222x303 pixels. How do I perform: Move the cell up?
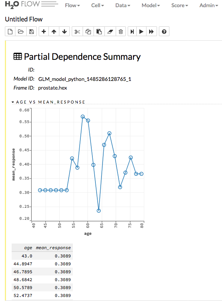(54, 31)
